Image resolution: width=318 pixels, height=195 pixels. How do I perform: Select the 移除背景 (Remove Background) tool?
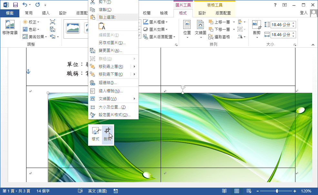pos(9,27)
